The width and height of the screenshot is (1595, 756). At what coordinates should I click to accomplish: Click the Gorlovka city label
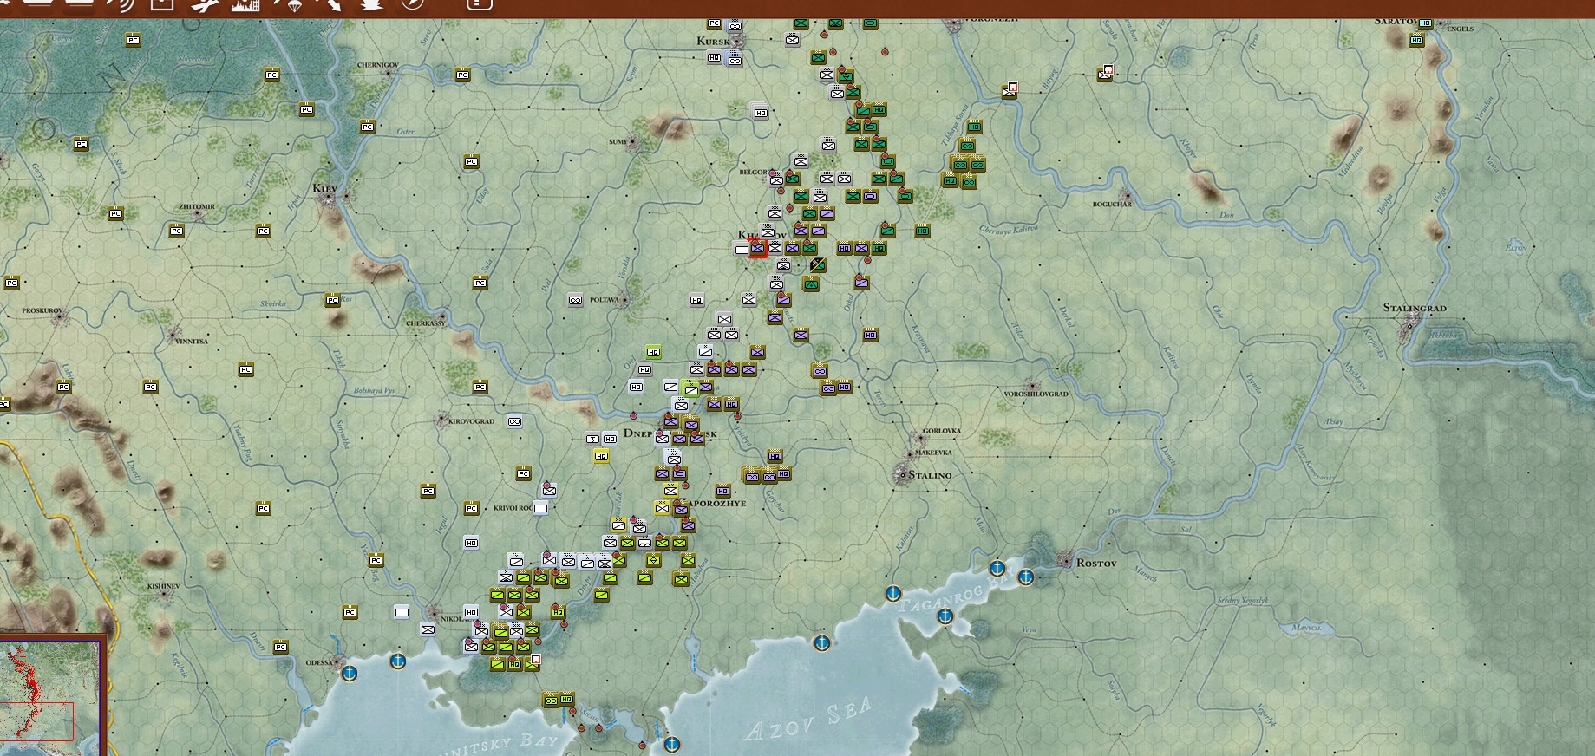tap(942, 430)
